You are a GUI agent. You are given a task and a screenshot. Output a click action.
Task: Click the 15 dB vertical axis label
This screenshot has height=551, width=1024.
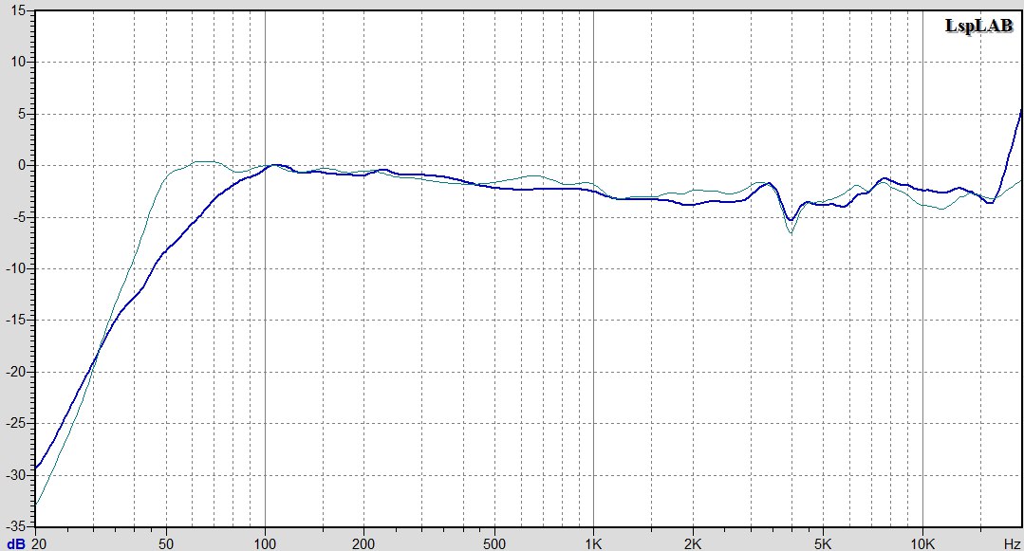click(x=18, y=11)
